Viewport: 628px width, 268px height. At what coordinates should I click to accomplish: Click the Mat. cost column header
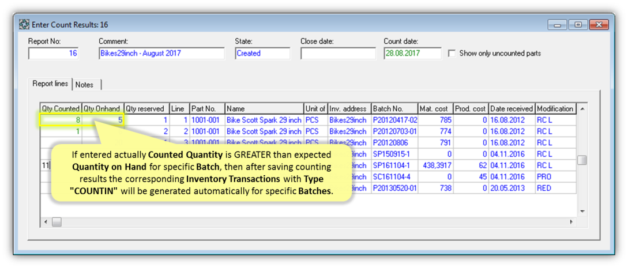(x=435, y=108)
